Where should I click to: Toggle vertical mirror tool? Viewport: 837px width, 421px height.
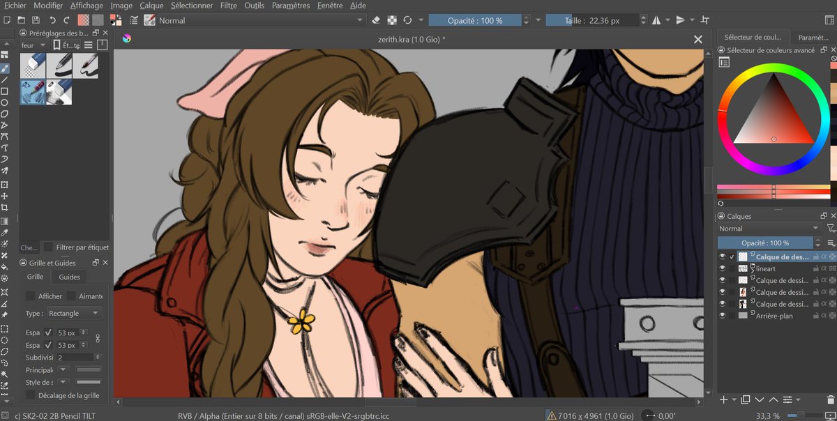681,21
